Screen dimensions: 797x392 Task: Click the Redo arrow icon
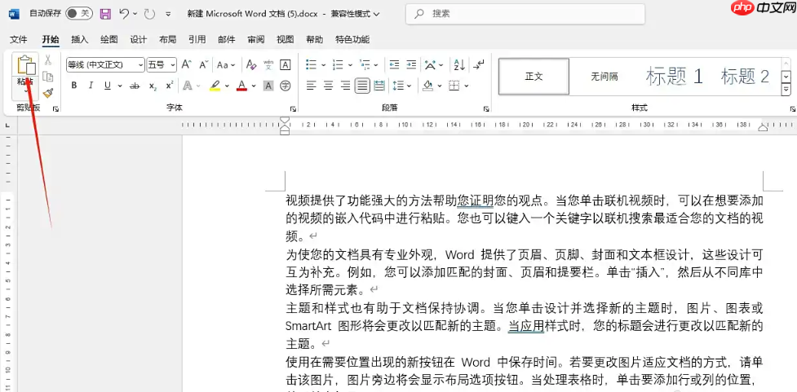[149, 14]
